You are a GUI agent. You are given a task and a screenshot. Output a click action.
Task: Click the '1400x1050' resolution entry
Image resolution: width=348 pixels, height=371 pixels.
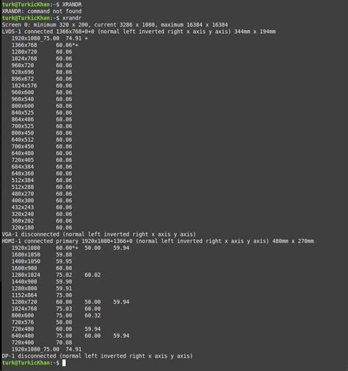click(26, 262)
